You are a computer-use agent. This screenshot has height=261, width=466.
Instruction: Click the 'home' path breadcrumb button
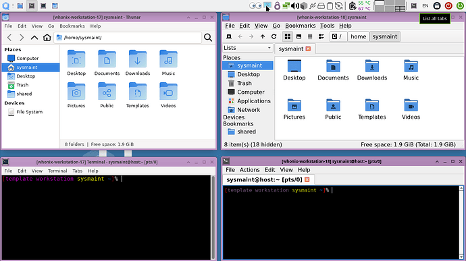click(358, 36)
